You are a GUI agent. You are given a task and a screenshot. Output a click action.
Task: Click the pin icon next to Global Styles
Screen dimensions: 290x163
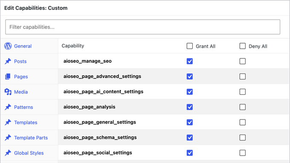(x=8, y=153)
